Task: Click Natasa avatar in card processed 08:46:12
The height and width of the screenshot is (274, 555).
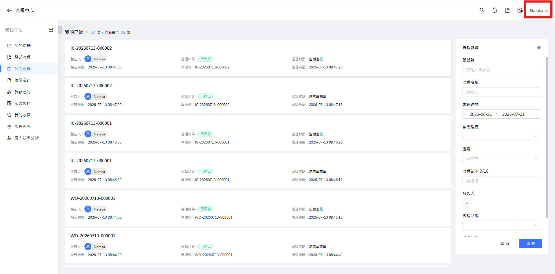Action: (x=88, y=172)
